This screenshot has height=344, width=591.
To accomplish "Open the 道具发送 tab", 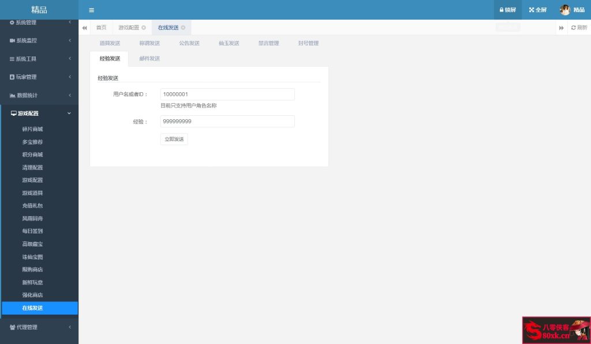I will [x=110, y=43].
